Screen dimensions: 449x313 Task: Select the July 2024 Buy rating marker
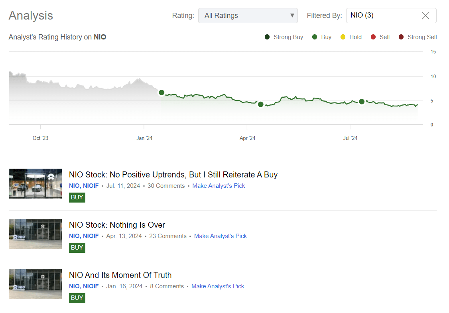pyautogui.click(x=362, y=102)
